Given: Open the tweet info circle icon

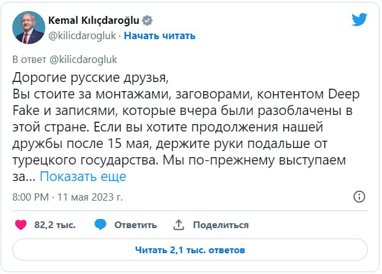Looking at the screenshot, I should [359, 197].
